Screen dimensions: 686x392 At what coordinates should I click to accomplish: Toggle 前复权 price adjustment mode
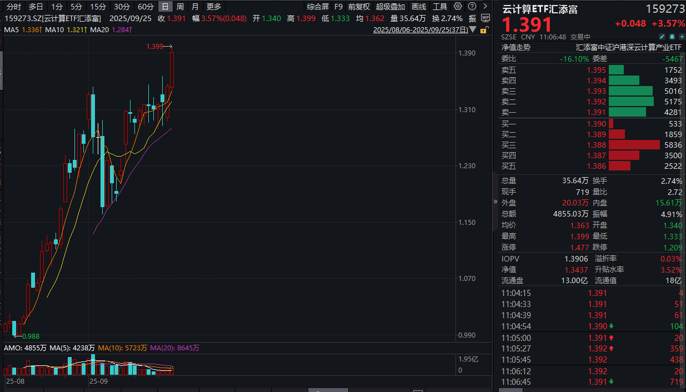tap(359, 7)
